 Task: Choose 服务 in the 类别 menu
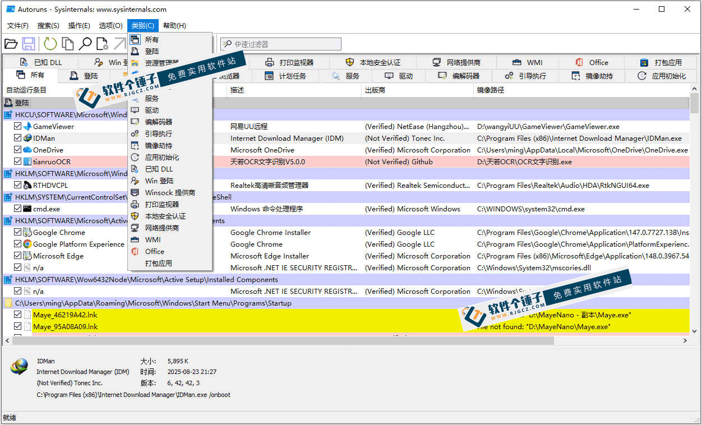point(170,99)
